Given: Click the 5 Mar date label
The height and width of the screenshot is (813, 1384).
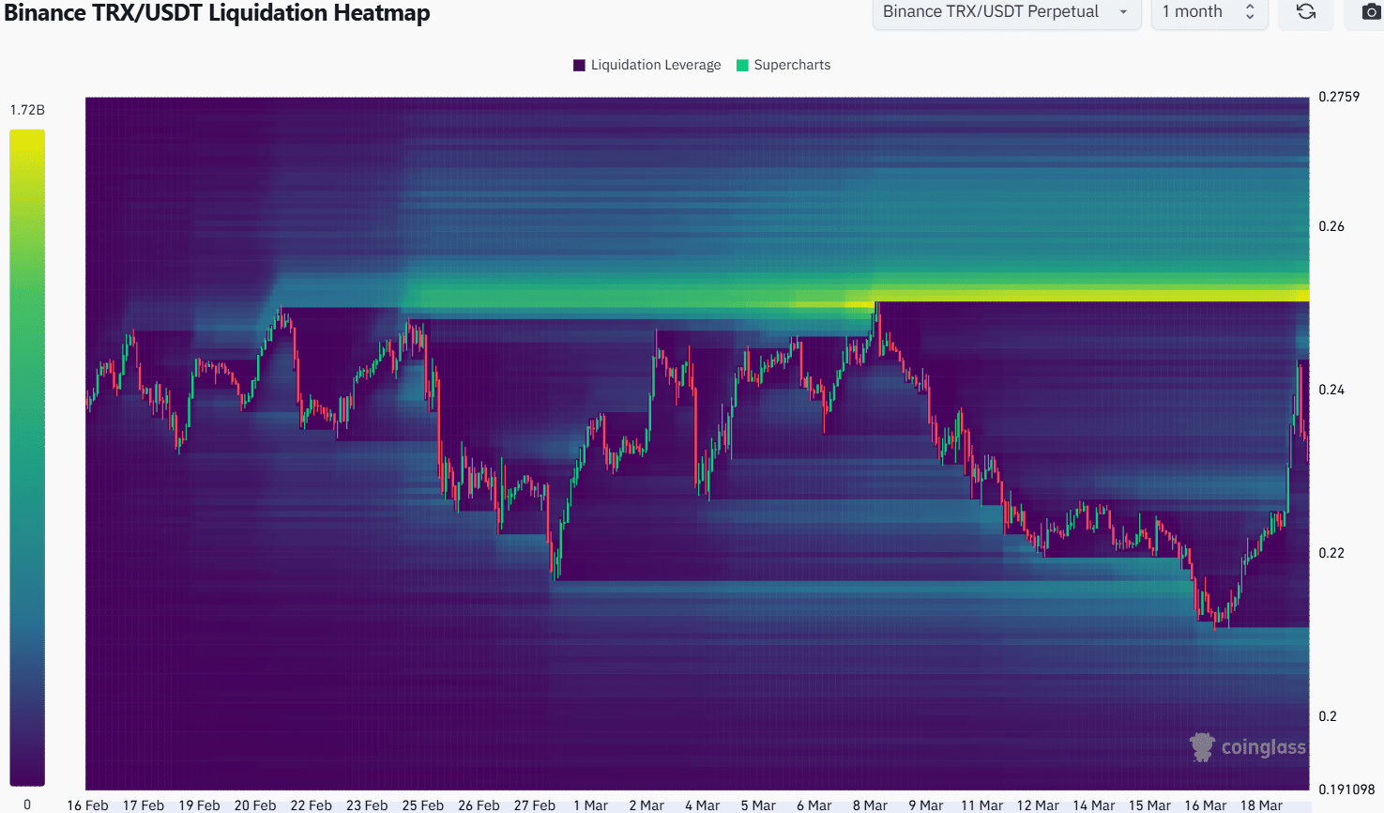Looking at the screenshot, I should pyautogui.click(x=758, y=805).
